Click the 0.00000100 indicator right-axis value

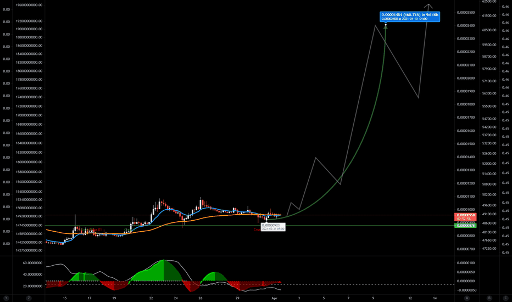coord(466,263)
